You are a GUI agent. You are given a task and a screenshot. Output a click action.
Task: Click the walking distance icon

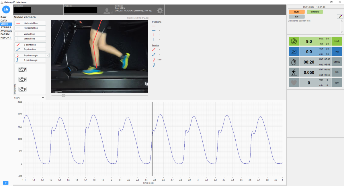[294, 72]
